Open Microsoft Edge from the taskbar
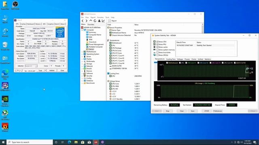 pyautogui.click(x=69, y=142)
